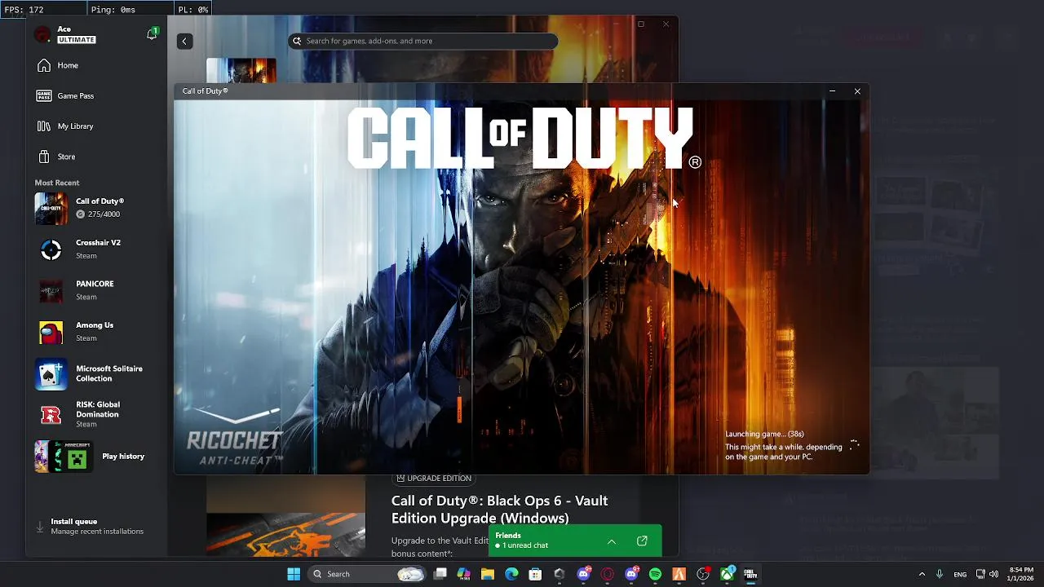Click the Most Recent heading
The image size is (1044, 587).
(57, 183)
